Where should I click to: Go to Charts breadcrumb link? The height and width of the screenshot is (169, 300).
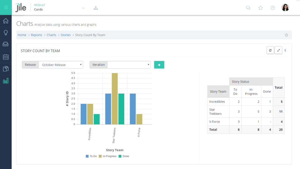click(x=51, y=35)
